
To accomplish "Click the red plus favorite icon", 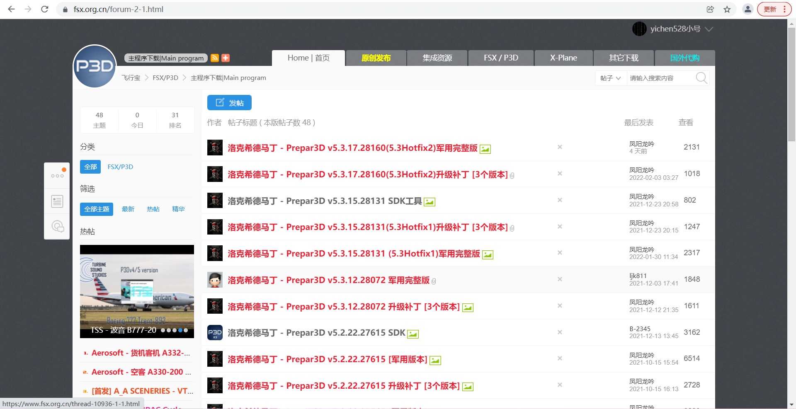I will [x=226, y=58].
